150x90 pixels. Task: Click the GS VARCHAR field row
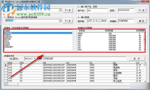point(111,48)
